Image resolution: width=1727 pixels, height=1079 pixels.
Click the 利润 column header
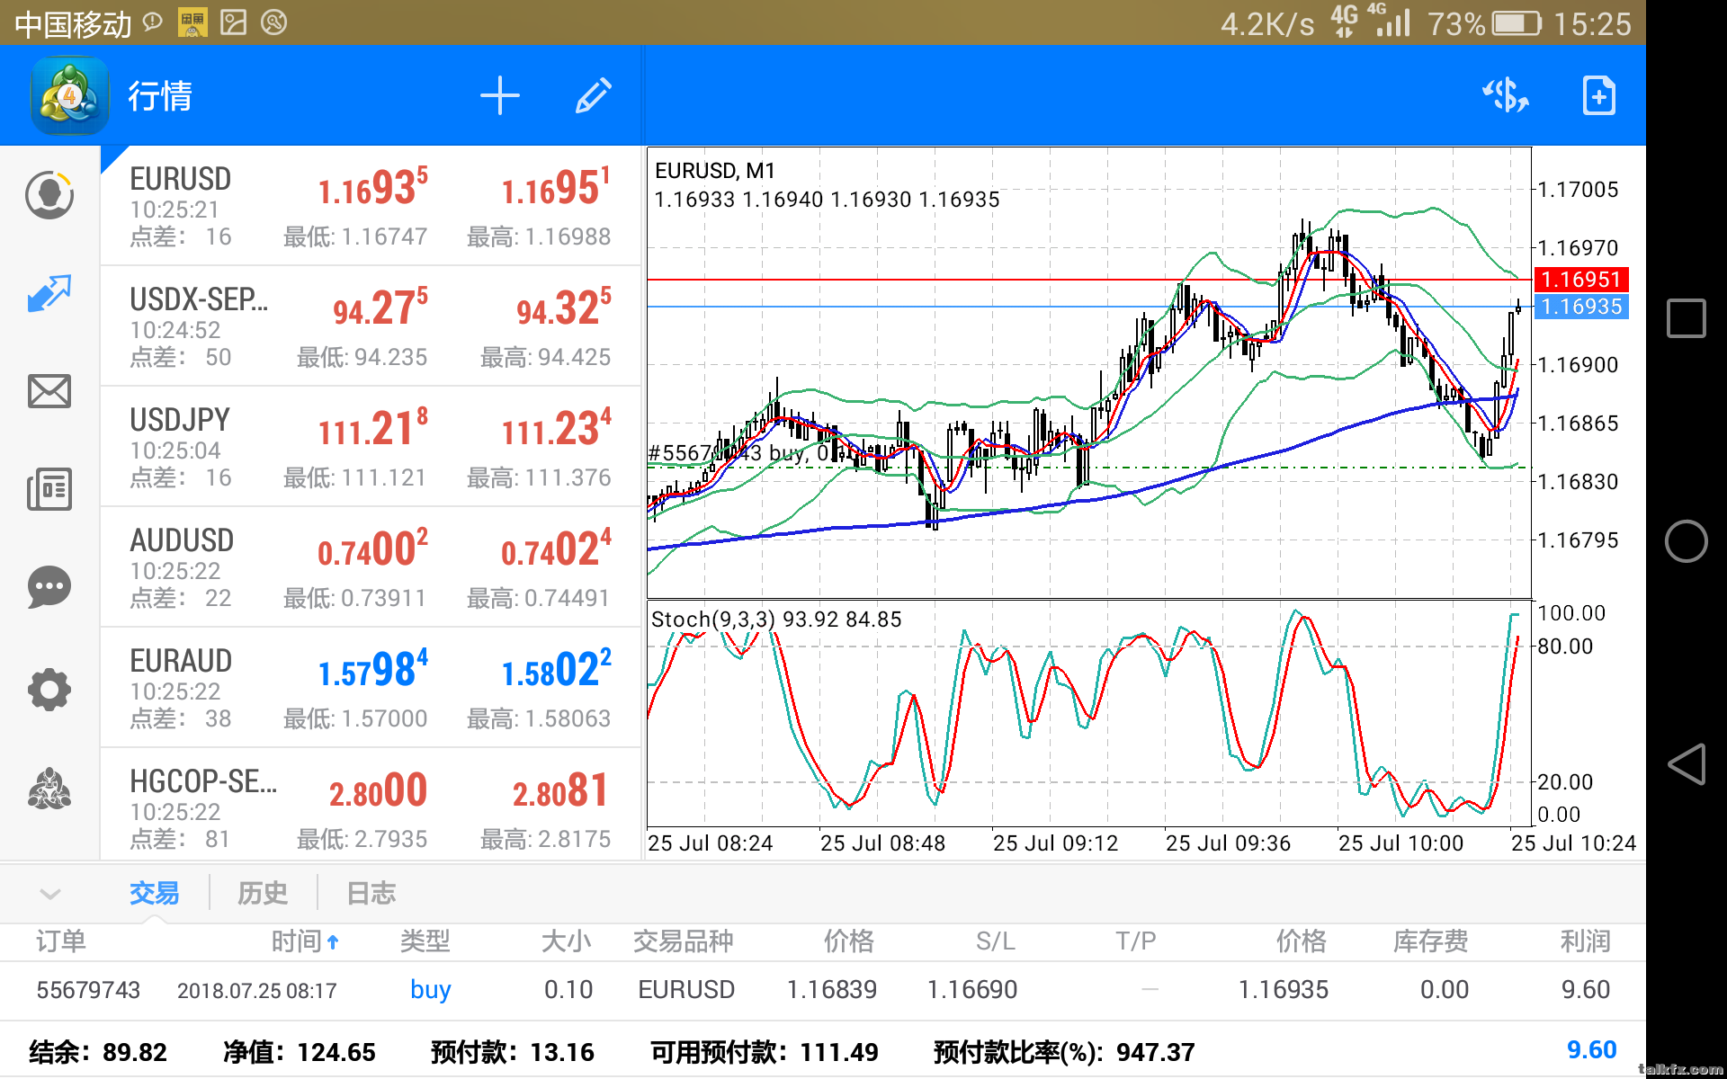coord(1585,941)
